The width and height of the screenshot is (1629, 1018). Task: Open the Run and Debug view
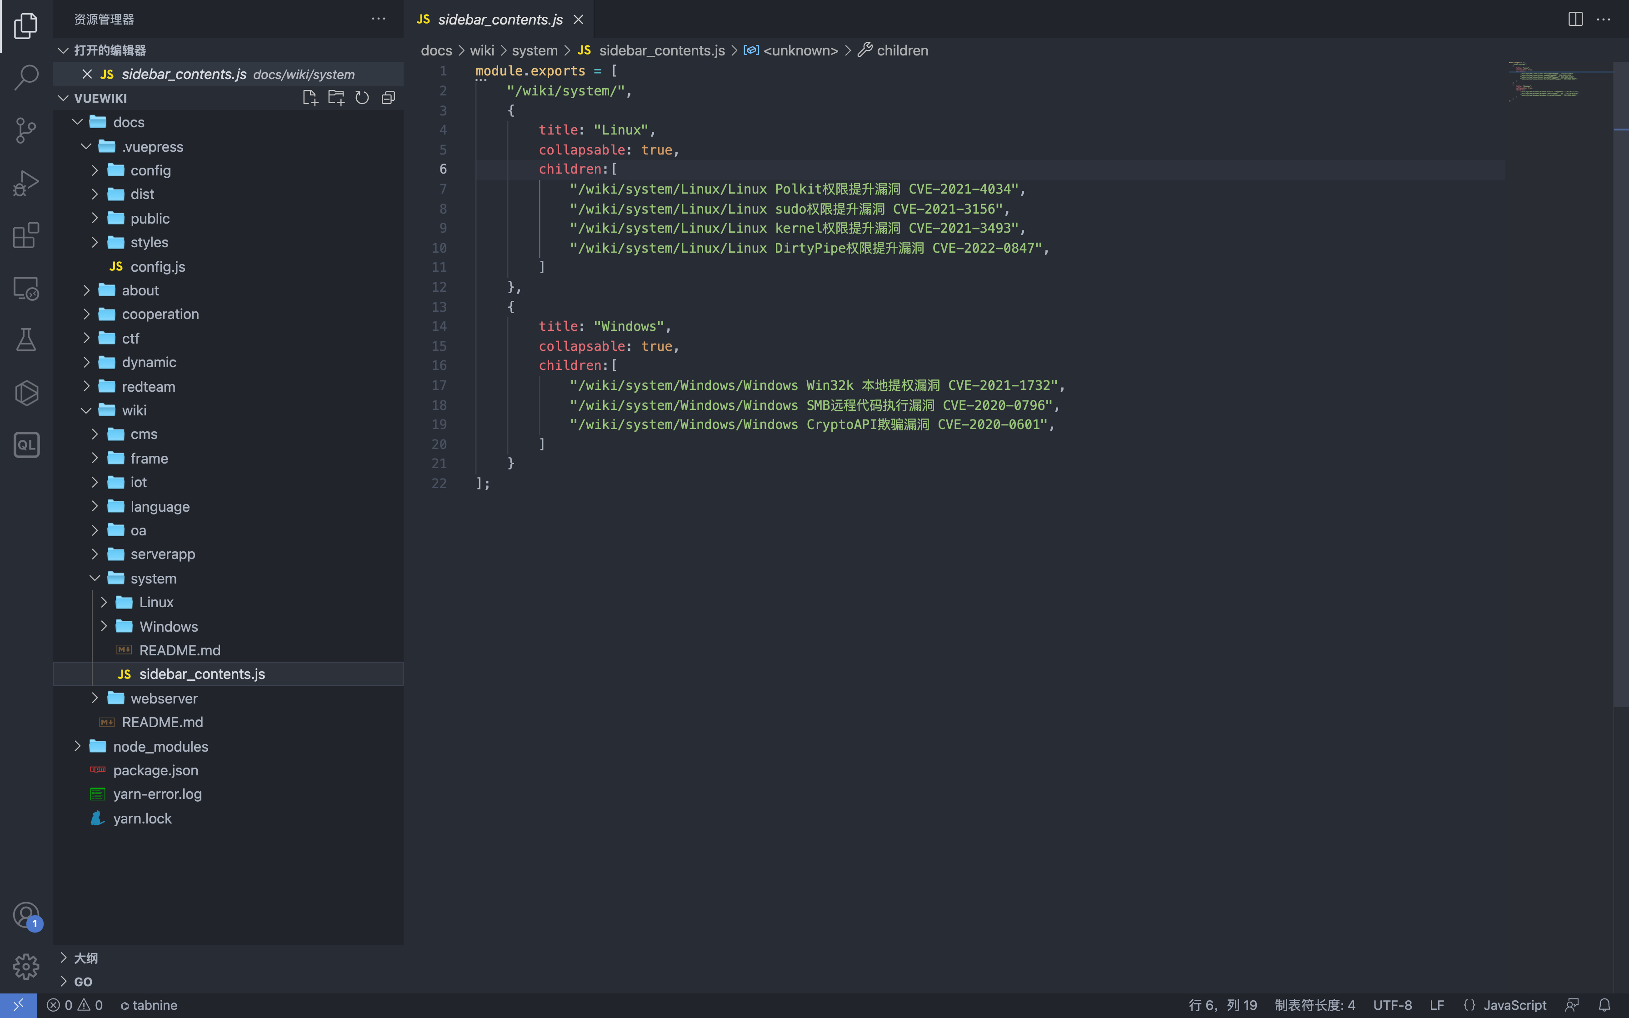pos(25,182)
